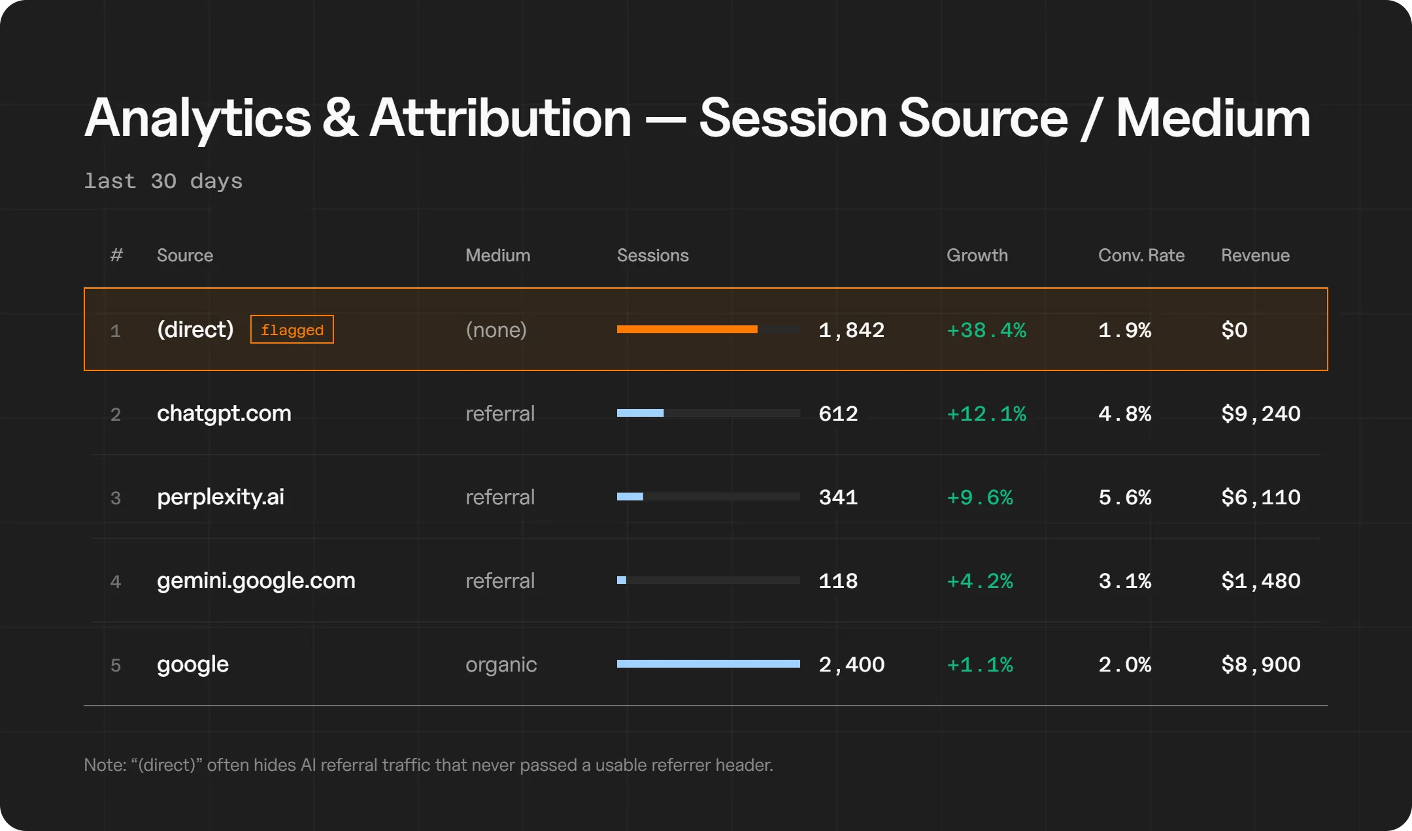Click the Revenue column header
The width and height of the screenshot is (1412, 831).
[1255, 255]
